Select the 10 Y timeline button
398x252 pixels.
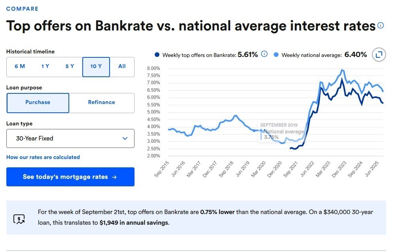[x=96, y=66]
